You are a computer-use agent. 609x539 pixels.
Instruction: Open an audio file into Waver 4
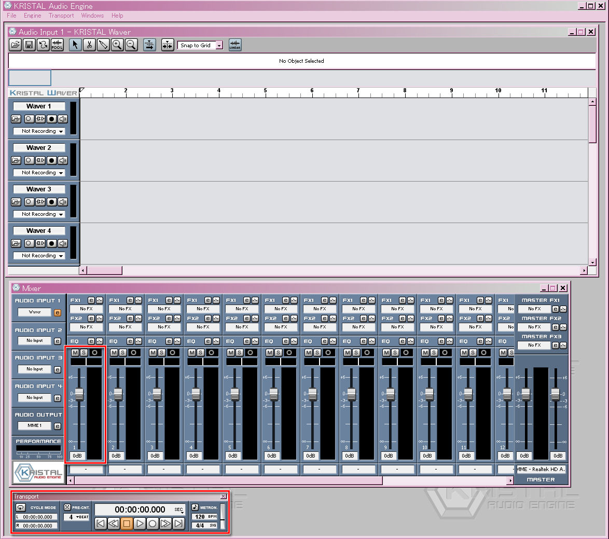tap(16, 243)
